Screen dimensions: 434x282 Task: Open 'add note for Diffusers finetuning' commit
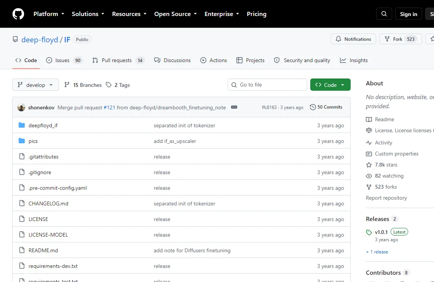192,250
